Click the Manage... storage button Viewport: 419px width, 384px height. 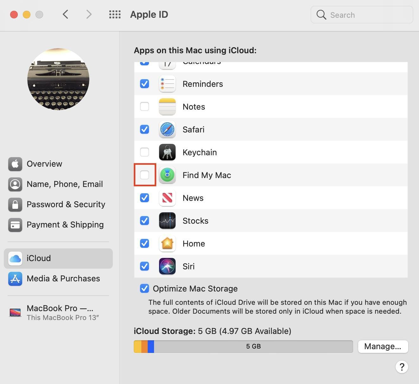tap(383, 347)
